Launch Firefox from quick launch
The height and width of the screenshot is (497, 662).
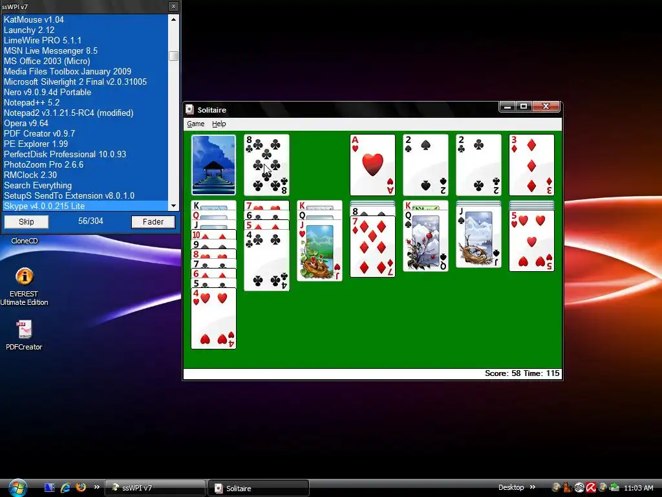click(x=81, y=487)
